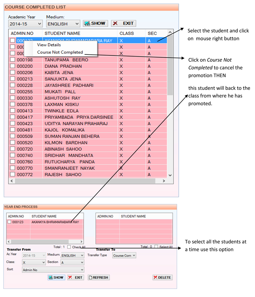Screen dimensions: 255x297
Task: Enable the Select All checkbox
Action: (x=156, y=247)
